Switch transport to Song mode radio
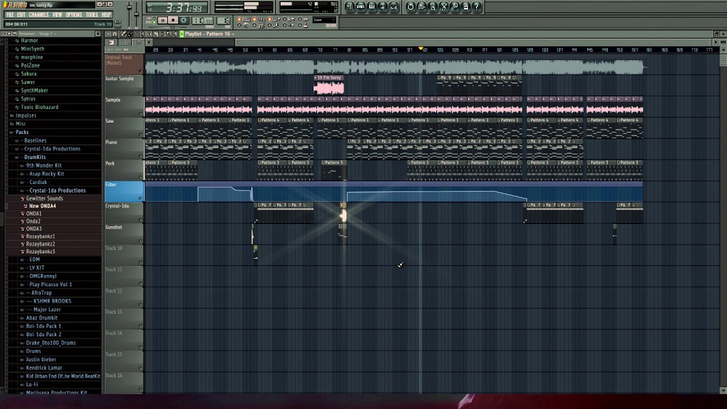This screenshot has height=409, width=727. tap(154, 22)
